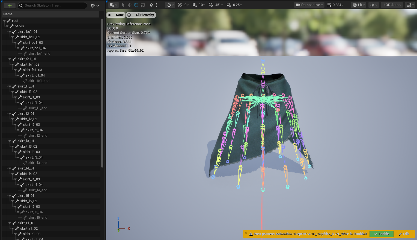
Task: Toggle grid snapping icon
Action: coord(195,5)
